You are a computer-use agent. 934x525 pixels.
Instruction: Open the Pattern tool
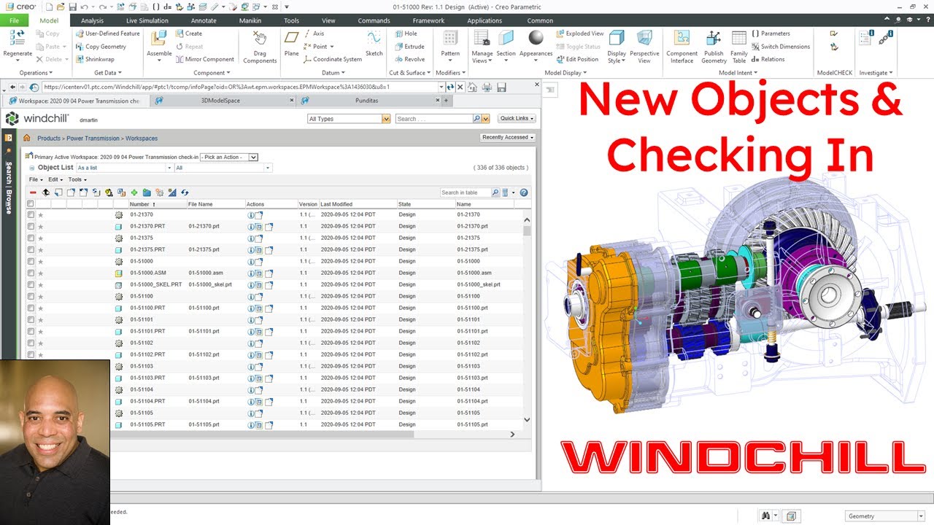pyautogui.click(x=450, y=38)
